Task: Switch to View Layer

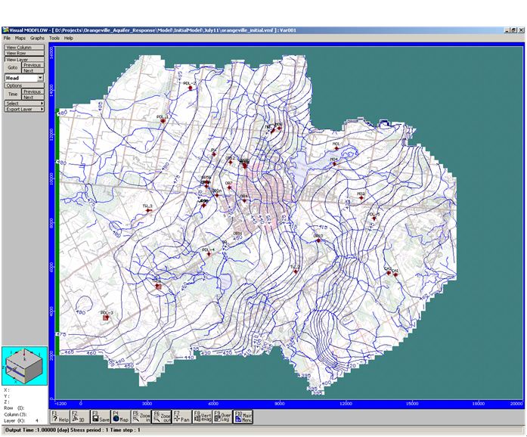Action: click(24, 59)
